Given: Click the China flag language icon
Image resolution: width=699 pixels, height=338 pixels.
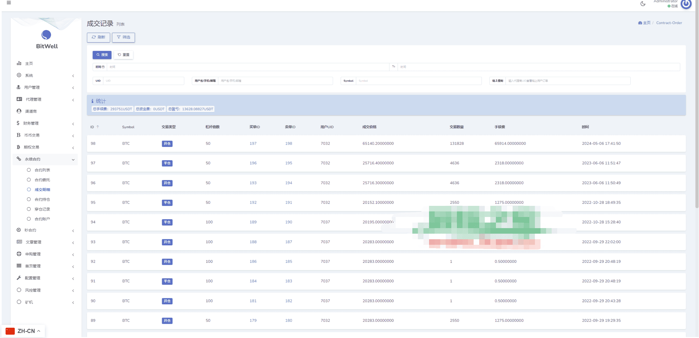Looking at the screenshot, I should pyautogui.click(x=10, y=331).
